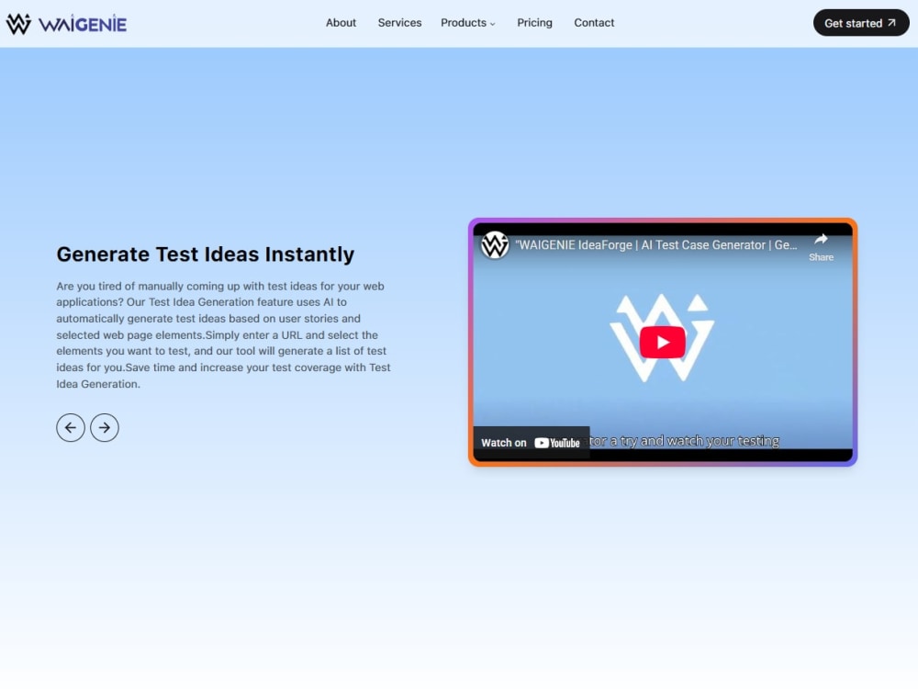Click the WAIGENIE channel avatar in video
This screenshot has width=918, height=689.
pyautogui.click(x=495, y=245)
